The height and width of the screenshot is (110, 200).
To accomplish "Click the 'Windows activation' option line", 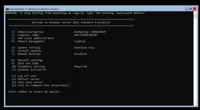I will [29, 70].
